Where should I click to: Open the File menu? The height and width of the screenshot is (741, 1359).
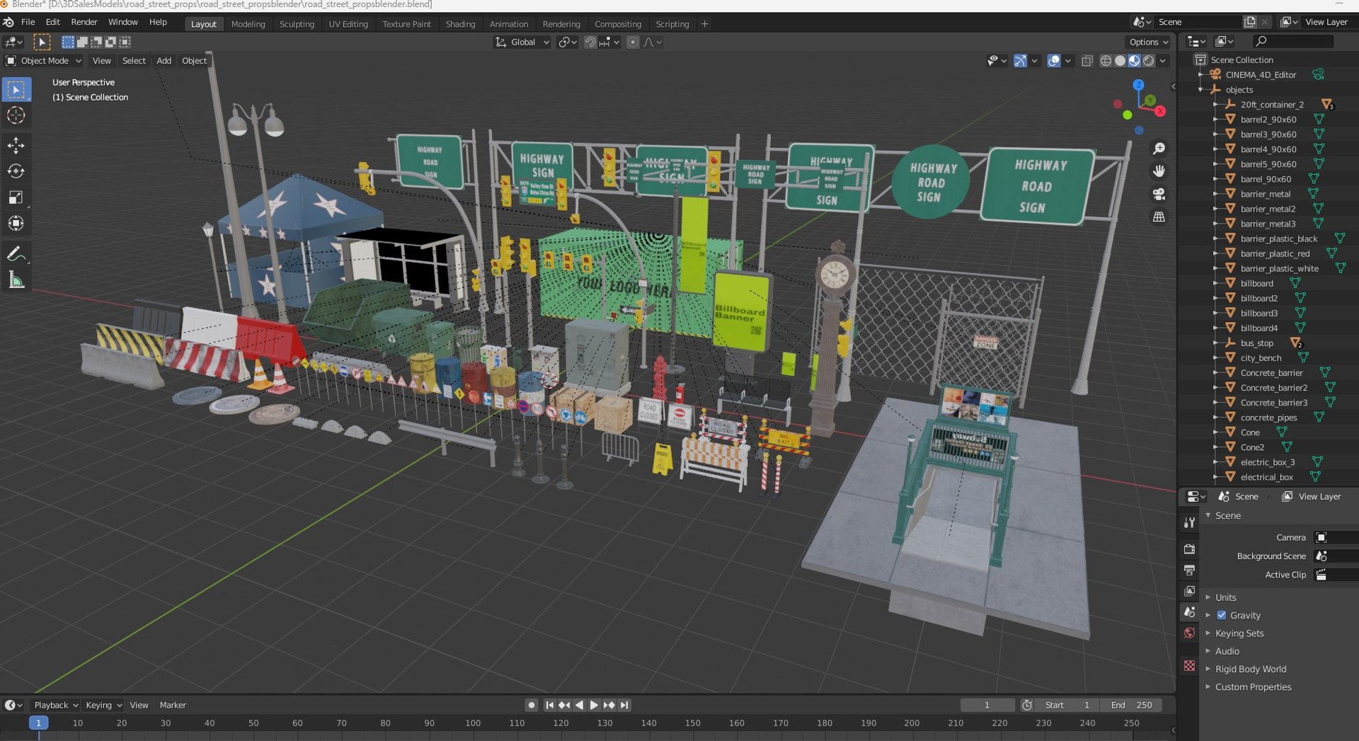click(28, 22)
